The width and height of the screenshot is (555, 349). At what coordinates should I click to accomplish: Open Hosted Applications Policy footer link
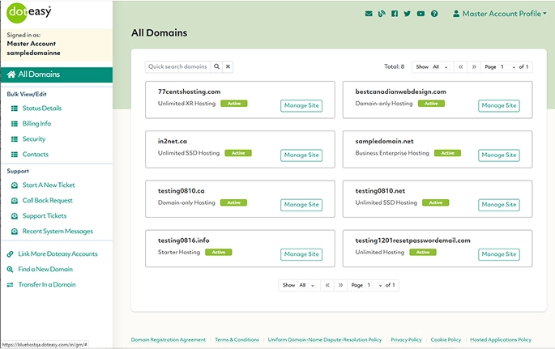[x=501, y=340]
